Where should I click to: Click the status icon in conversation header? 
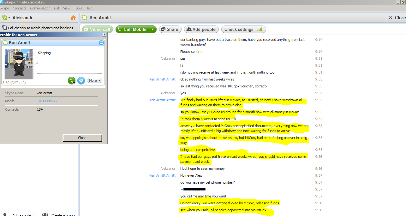(x=85, y=18)
